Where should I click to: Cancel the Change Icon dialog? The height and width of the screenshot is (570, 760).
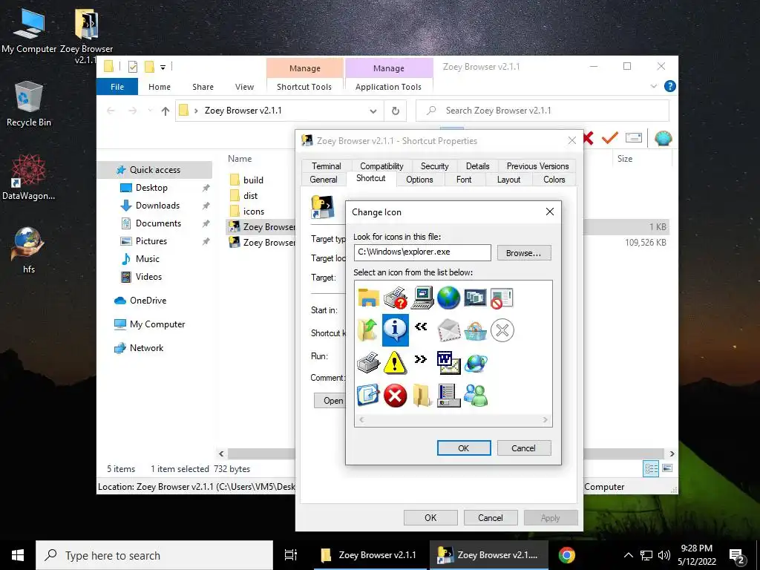pyautogui.click(x=524, y=448)
